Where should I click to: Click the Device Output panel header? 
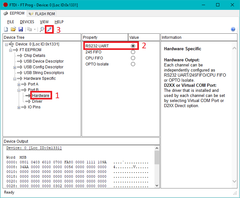(x=81, y=141)
